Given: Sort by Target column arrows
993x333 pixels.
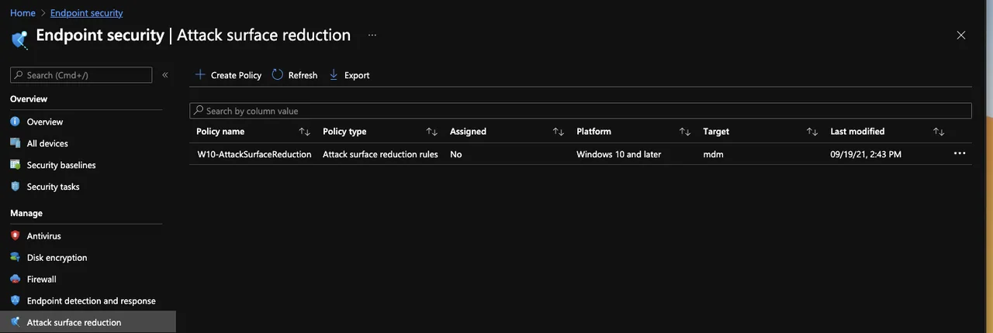Looking at the screenshot, I should point(812,132).
